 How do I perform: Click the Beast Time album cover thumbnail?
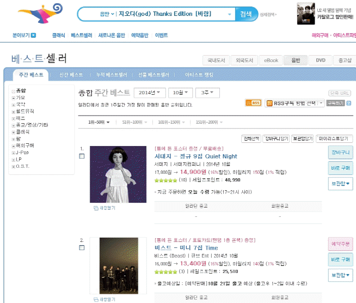click(119, 266)
